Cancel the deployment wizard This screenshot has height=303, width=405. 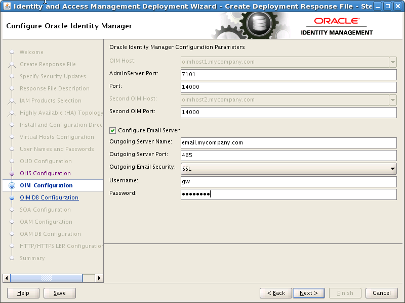382,293
